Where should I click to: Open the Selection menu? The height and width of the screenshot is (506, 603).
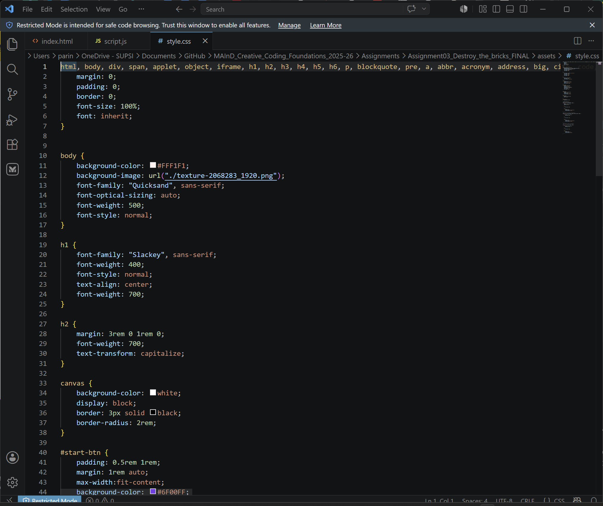pyautogui.click(x=74, y=9)
